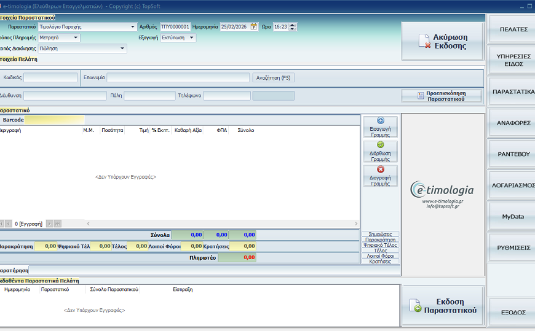Screen dimensions: 535x331
Task: Go to the last record arrow in grid navigator
Action: click(x=57, y=224)
